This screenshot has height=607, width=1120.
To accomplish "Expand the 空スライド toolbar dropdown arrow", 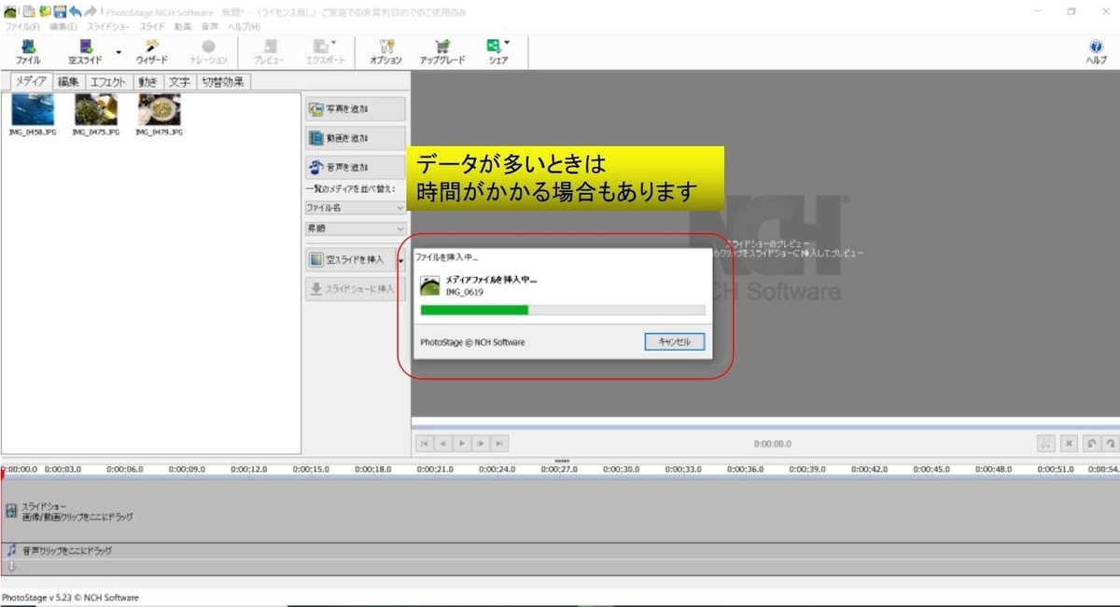I will [x=119, y=52].
